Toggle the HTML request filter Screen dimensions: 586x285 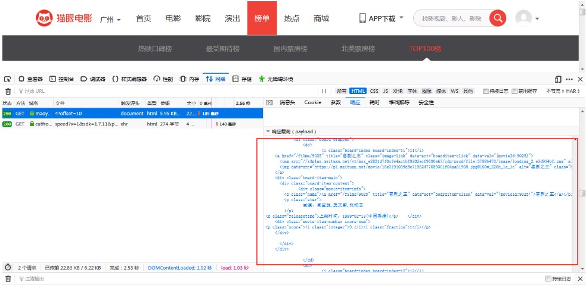(358, 91)
